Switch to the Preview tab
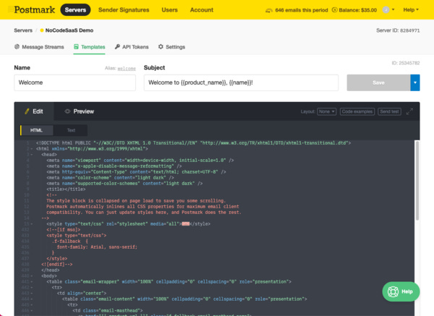Screen dimensions: 434x316 point(79,111)
